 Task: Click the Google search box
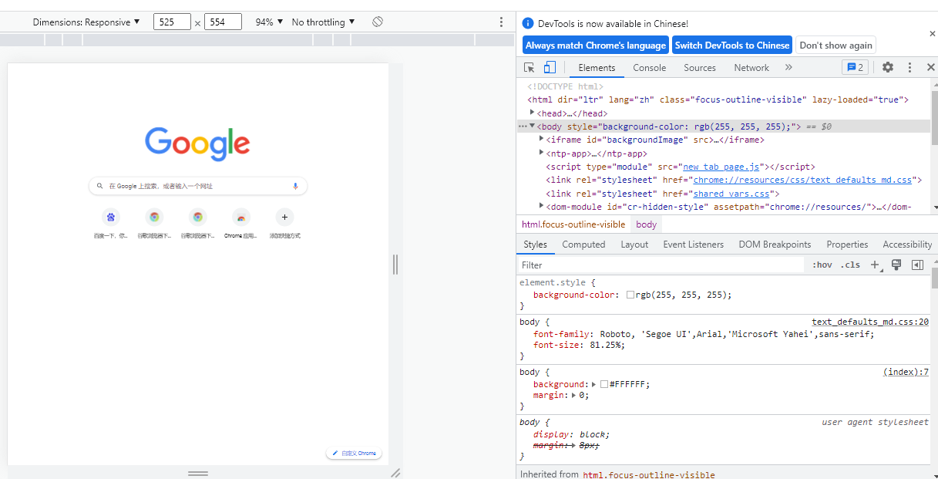(x=198, y=186)
